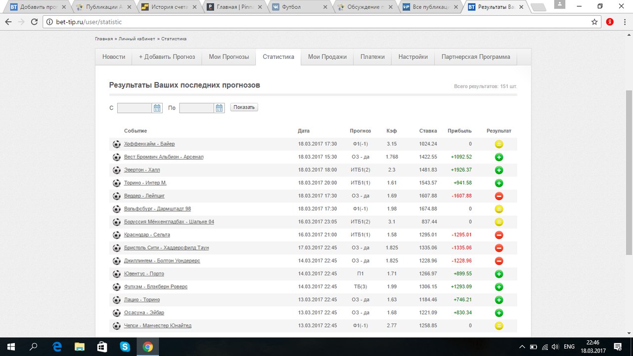Image resolution: width=633 pixels, height=356 pixels.
Task: Open the start date calendar picker icon
Action: 157,108
